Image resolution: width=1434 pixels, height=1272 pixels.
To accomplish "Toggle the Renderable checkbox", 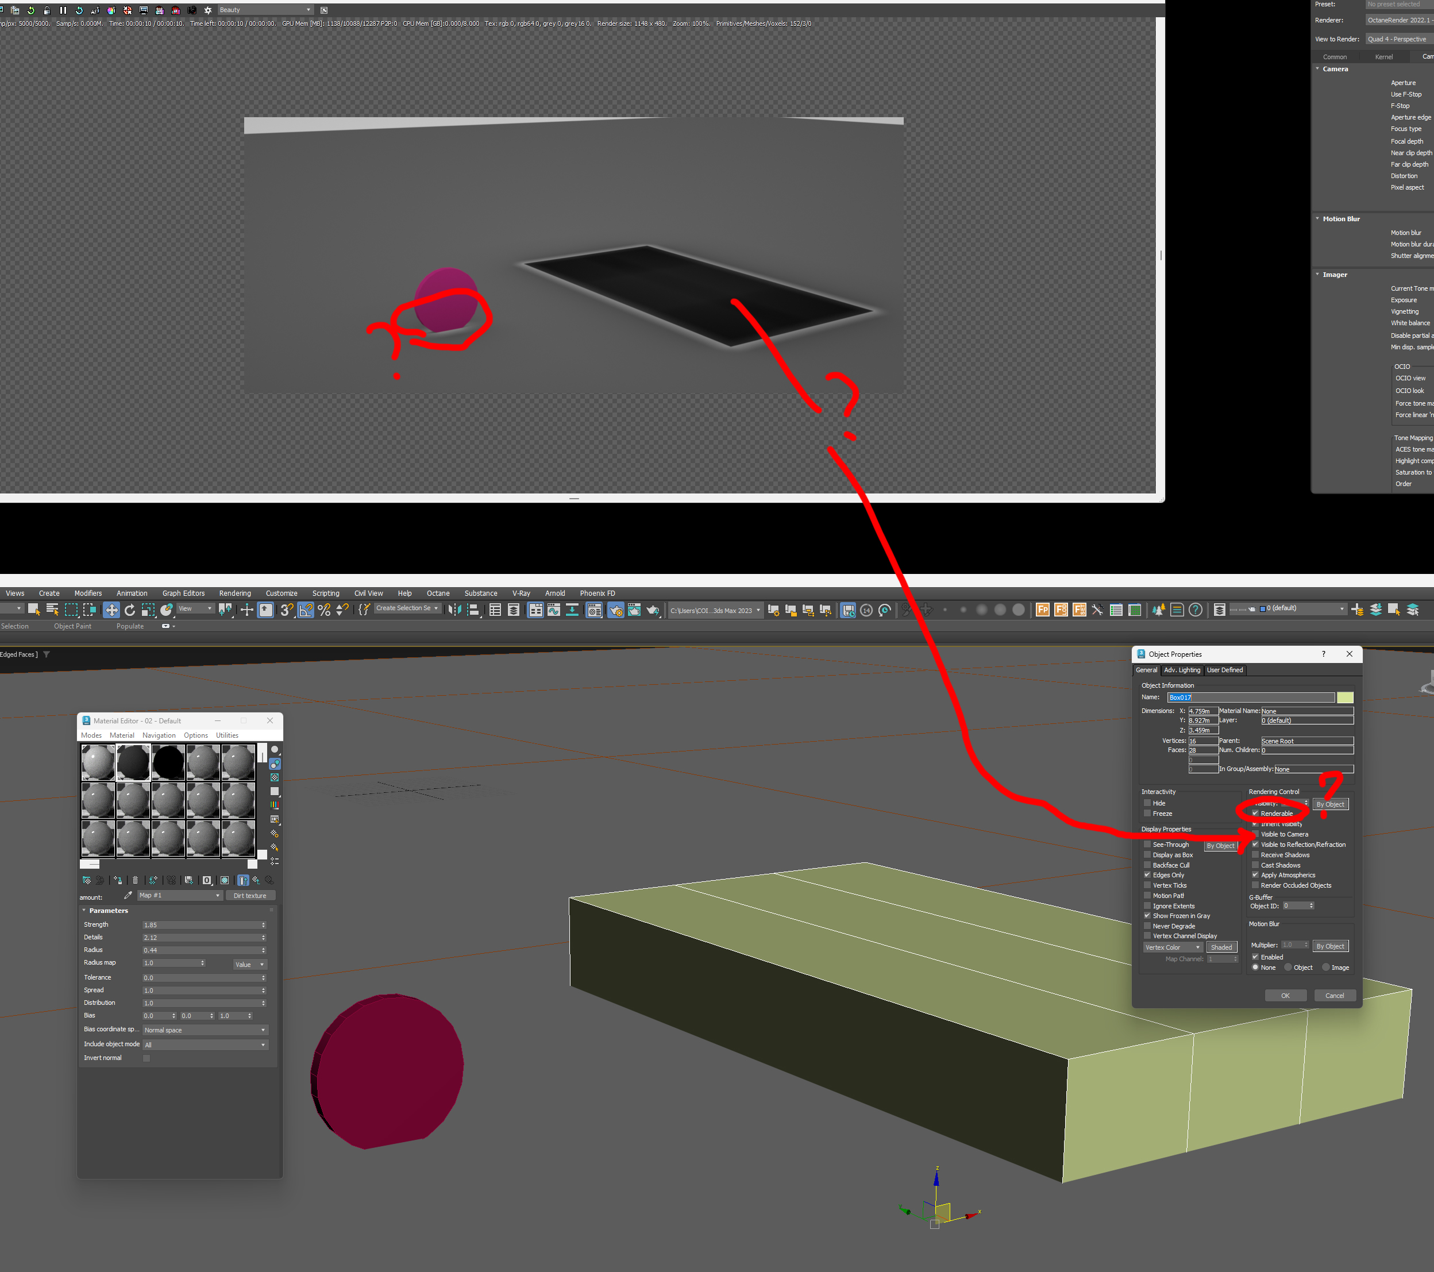I will [x=1255, y=813].
